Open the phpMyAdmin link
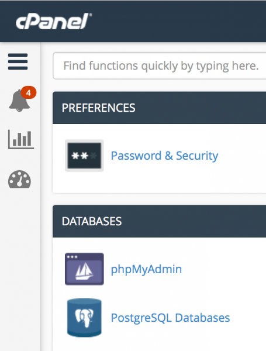 (x=146, y=269)
